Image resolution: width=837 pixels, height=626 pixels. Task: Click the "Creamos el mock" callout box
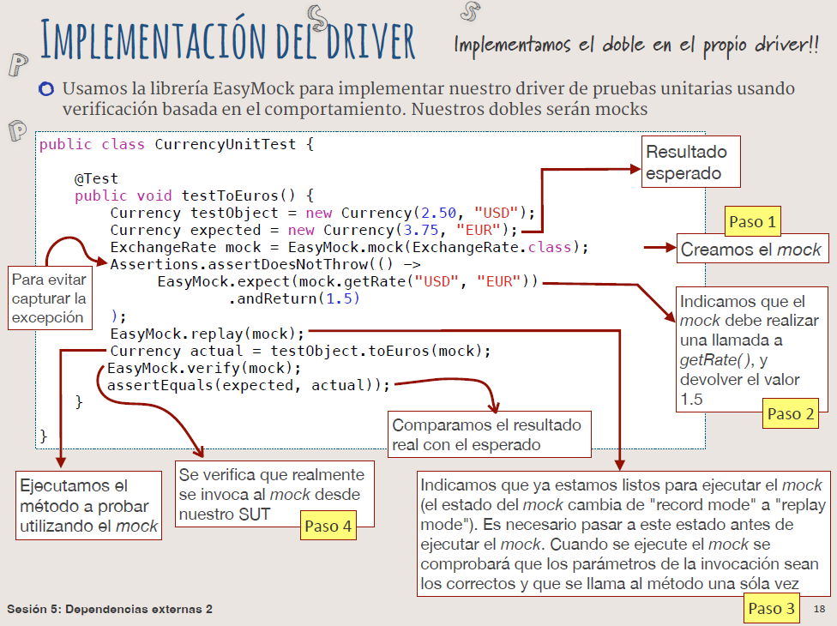(751, 250)
